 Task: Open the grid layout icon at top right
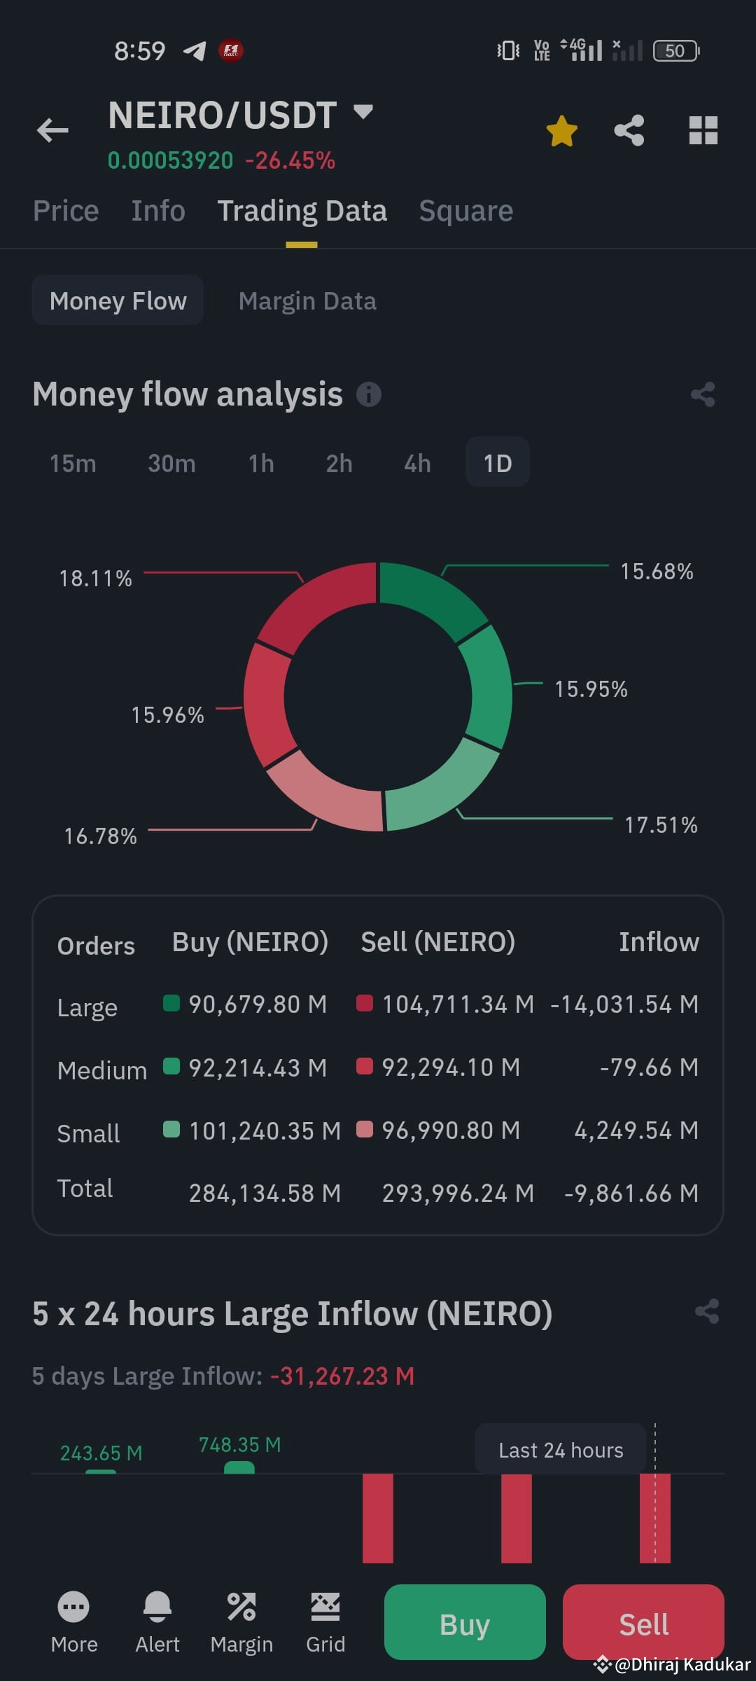703,130
